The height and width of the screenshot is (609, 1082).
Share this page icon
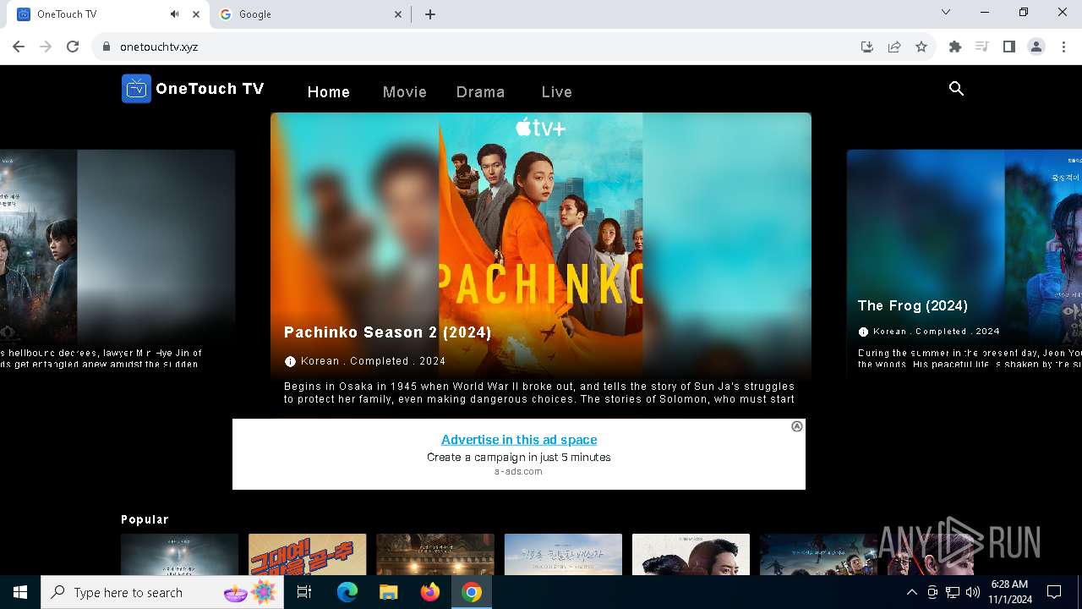[893, 47]
